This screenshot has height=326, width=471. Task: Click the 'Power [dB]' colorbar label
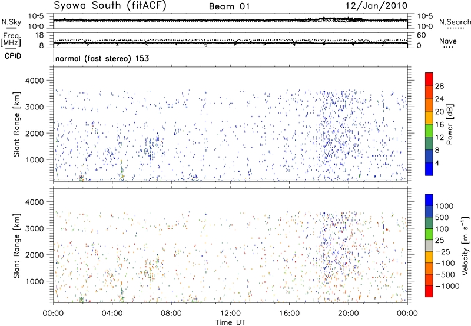tap(450, 124)
